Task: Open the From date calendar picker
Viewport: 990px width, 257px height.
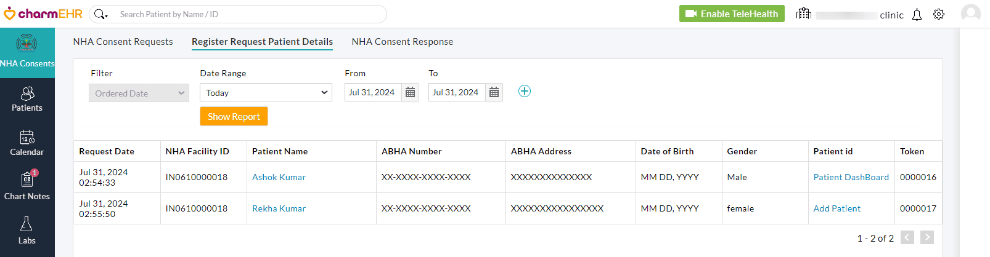Action: [410, 92]
